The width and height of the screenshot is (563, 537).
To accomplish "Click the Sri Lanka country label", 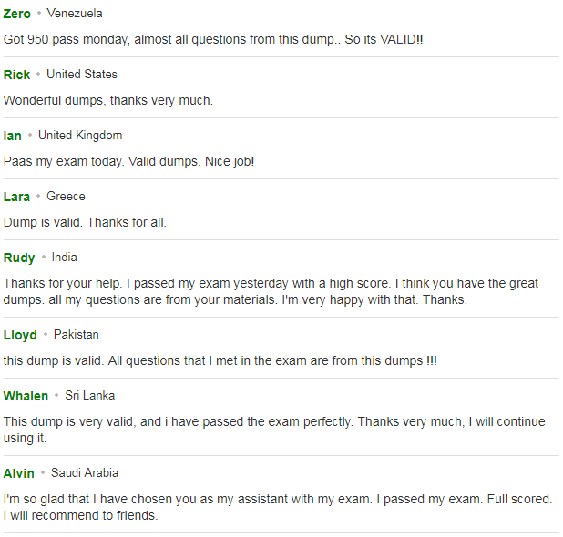I will pyautogui.click(x=90, y=396).
